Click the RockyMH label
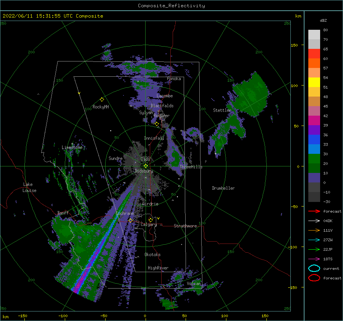The width and height of the screenshot is (343, 321). pos(101,107)
